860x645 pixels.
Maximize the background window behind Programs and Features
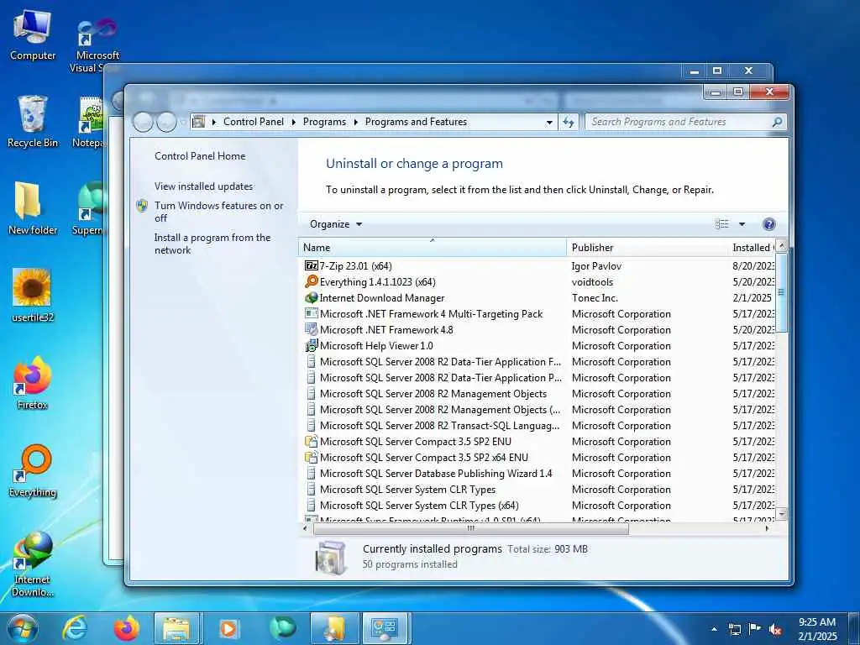pos(717,71)
